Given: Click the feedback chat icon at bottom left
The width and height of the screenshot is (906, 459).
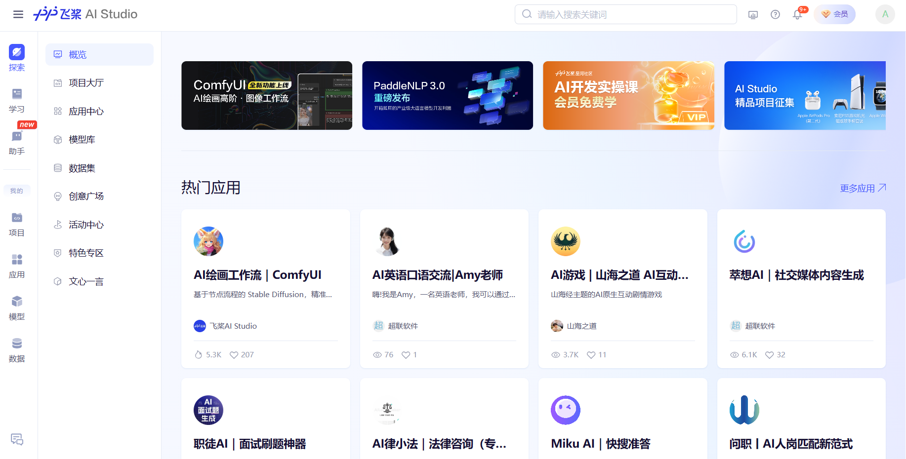Looking at the screenshot, I should click(18, 440).
